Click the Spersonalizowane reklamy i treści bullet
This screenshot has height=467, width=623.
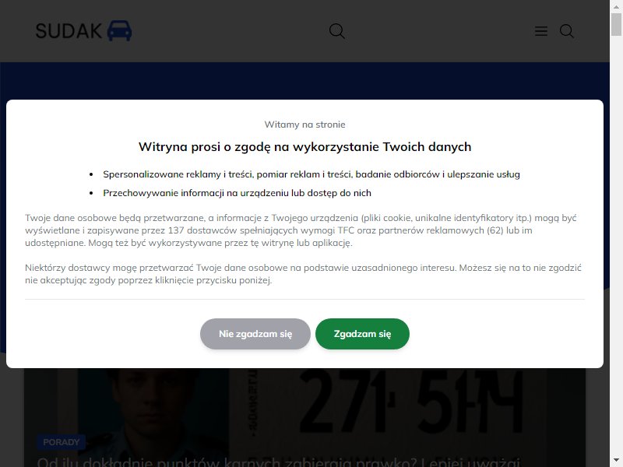coord(311,174)
